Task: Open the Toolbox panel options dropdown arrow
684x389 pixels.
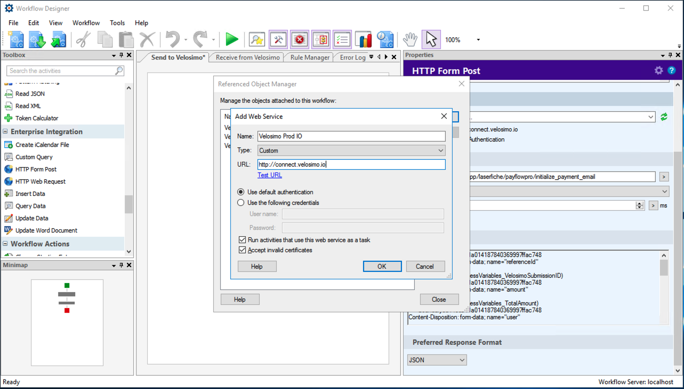Action: [114, 55]
